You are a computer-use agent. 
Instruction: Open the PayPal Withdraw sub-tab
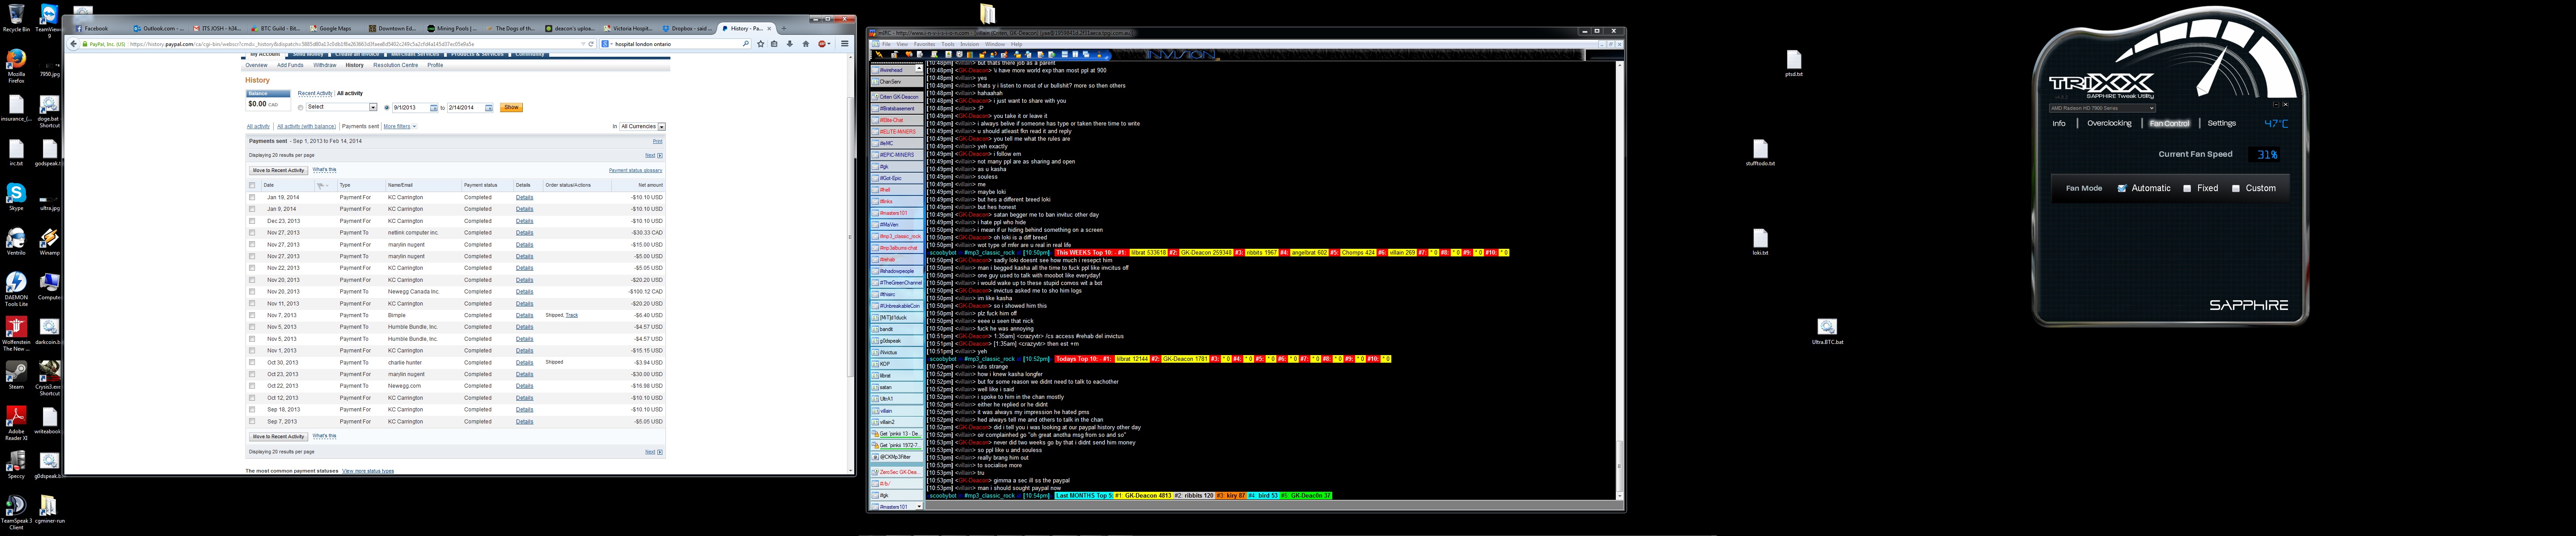325,66
